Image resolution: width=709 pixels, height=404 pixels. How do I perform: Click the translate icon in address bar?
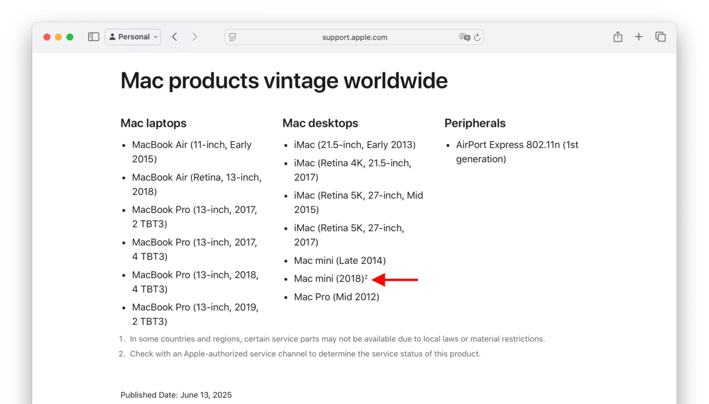(x=464, y=37)
